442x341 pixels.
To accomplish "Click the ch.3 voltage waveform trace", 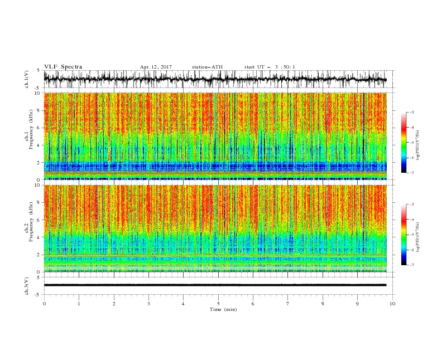I will 215,285.
